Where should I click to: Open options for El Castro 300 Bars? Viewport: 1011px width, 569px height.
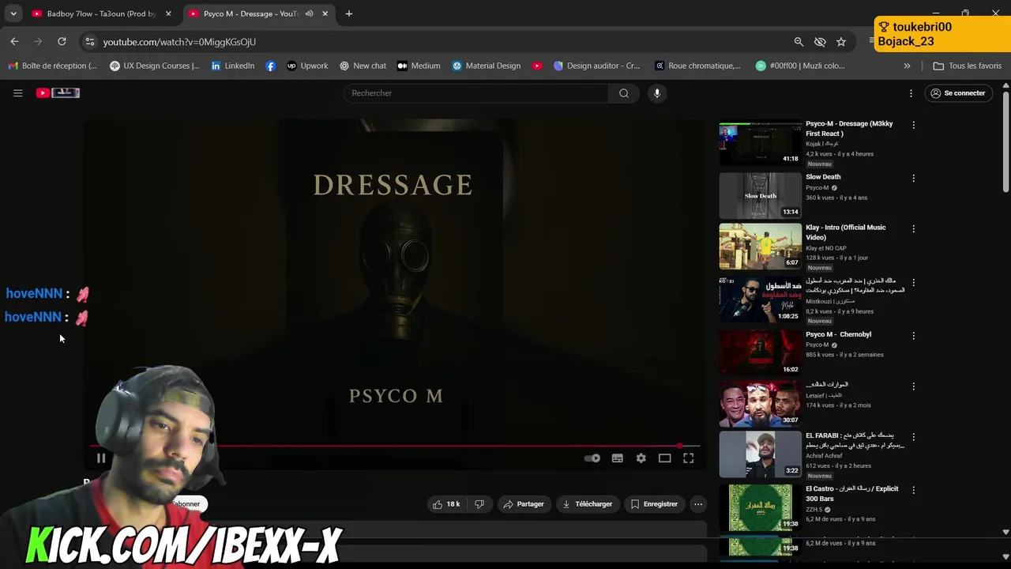[x=914, y=490]
